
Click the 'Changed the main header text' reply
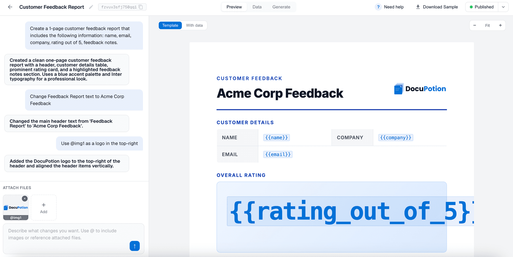pyautogui.click(x=67, y=124)
